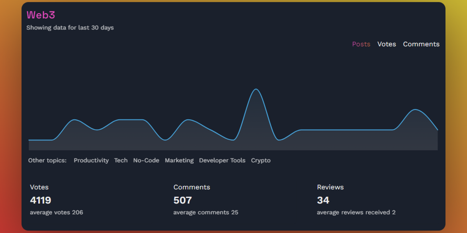Screen dimensions: 467x233
Task: Open the Crypto topic
Action: click(x=261, y=161)
